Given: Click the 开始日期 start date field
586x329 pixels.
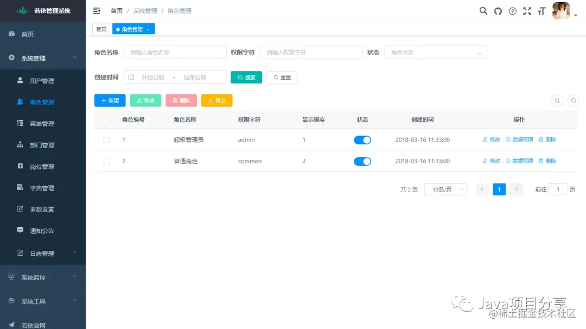Looking at the screenshot, I should (x=153, y=78).
